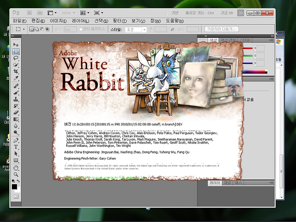This screenshot has width=296, height=222.
Task: Open the 파일(F) menu
Action: 19,21
